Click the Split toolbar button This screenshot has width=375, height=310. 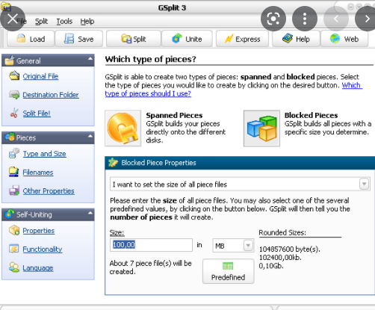point(134,39)
